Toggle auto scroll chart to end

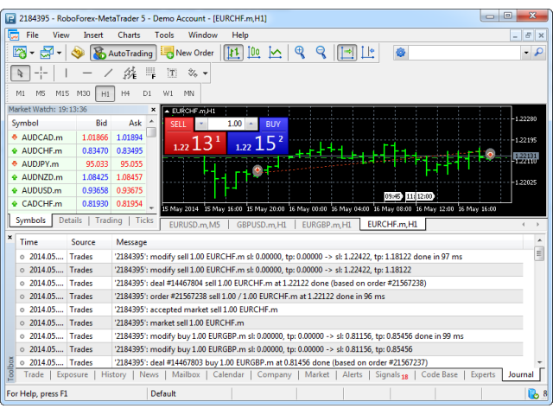(x=347, y=53)
